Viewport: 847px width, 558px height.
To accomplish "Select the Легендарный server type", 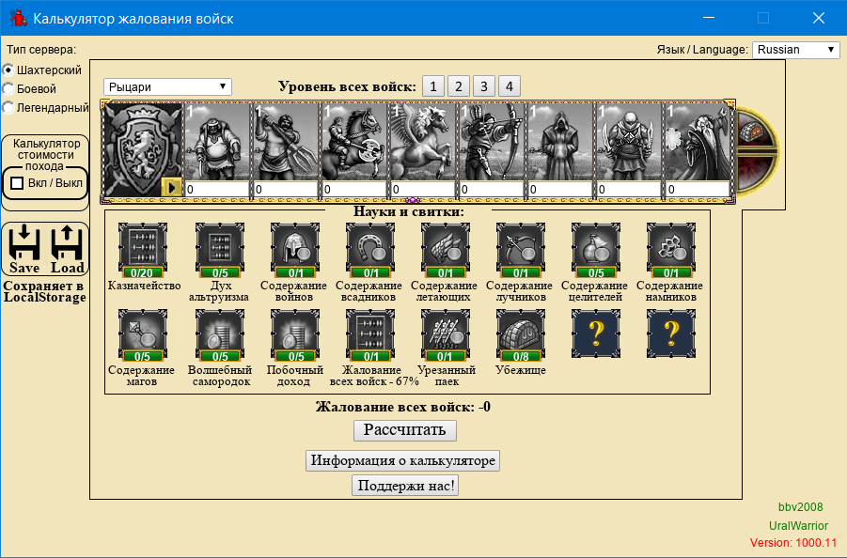I will pyautogui.click(x=8, y=108).
